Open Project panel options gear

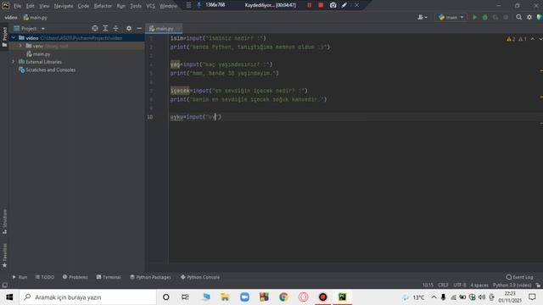coord(129,29)
